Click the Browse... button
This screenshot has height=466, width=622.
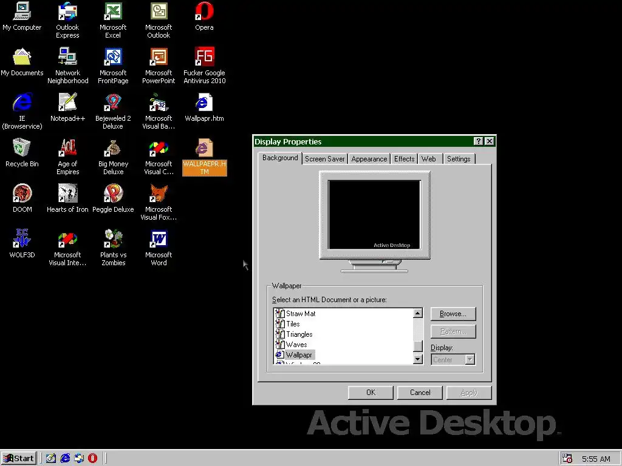pyautogui.click(x=453, y=314)
